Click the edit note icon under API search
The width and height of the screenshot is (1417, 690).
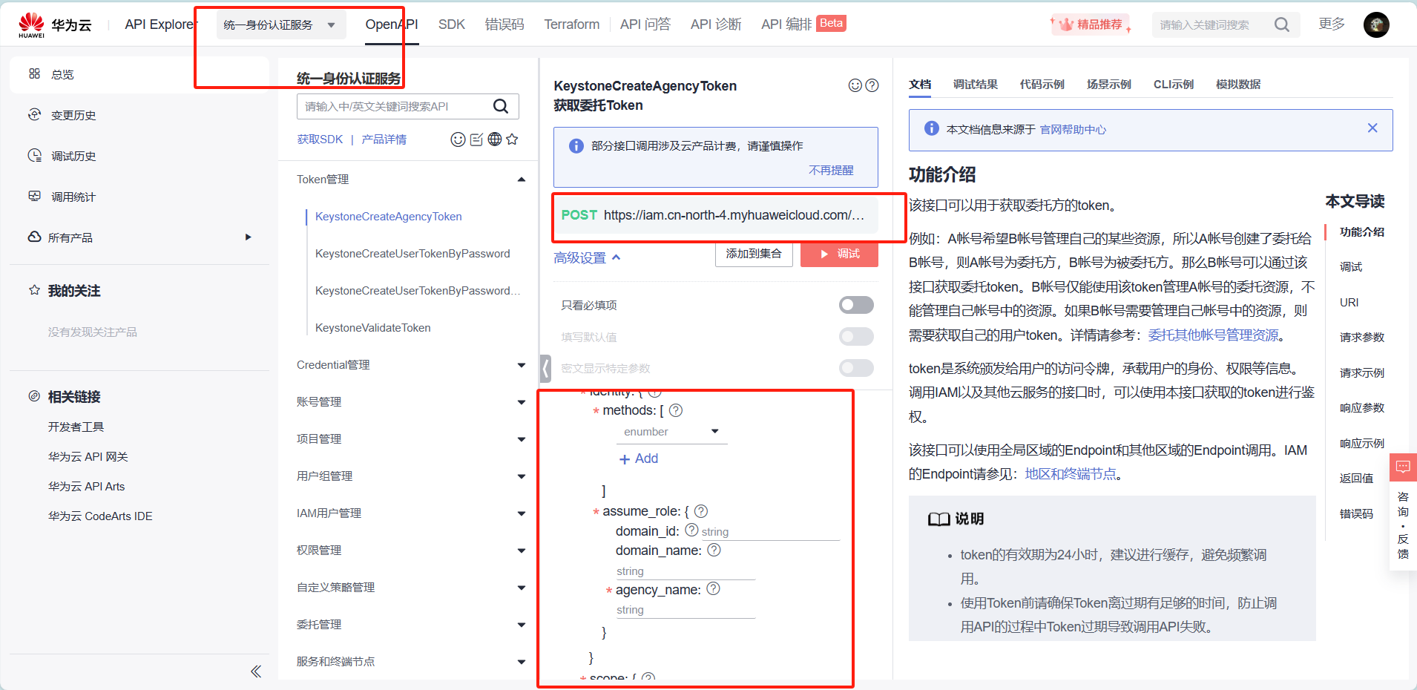point(476,139)
